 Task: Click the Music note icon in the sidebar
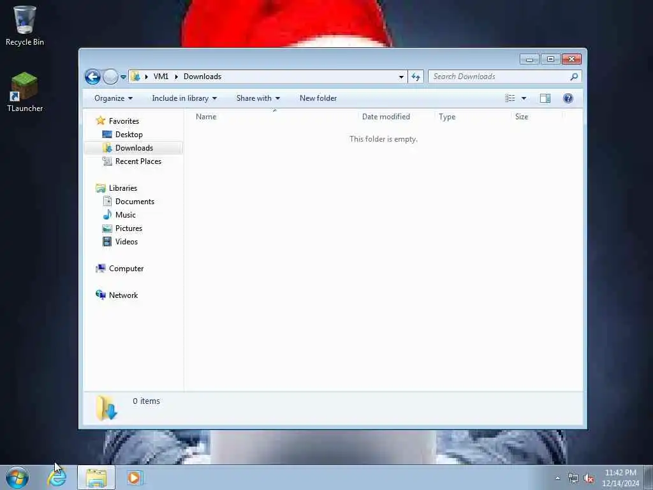click(107, 214)
